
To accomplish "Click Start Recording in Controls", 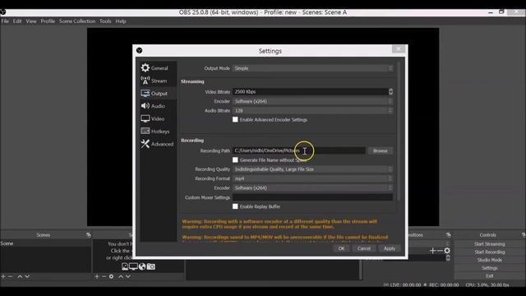I will point(490,252).
